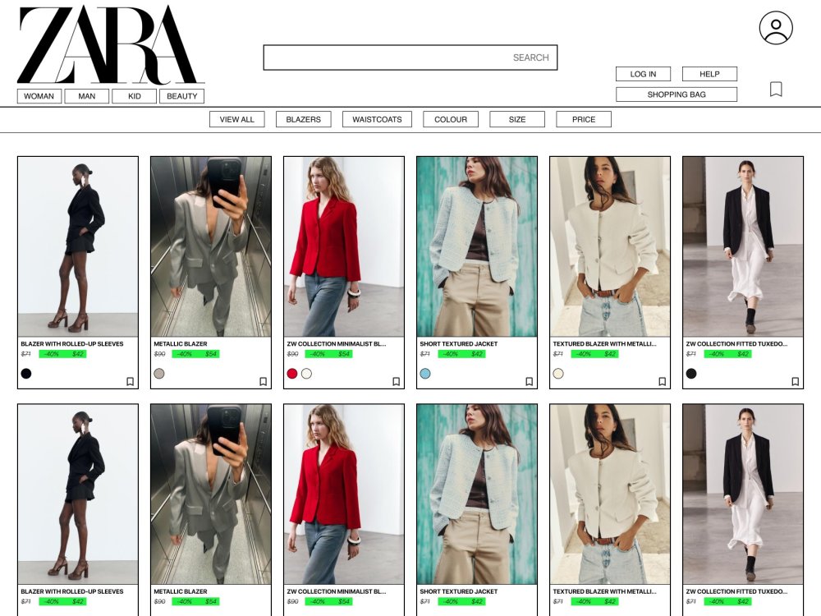
Task: Open the BEAUTY section
Action: coord(181,96)
